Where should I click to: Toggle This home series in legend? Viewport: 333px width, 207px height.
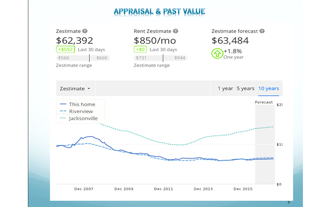coord(77,104)
